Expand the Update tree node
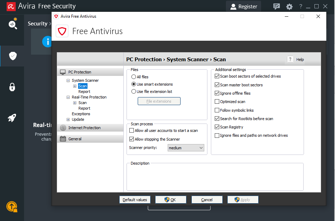This screenshot has width=335, height=221. pos(68,119)
